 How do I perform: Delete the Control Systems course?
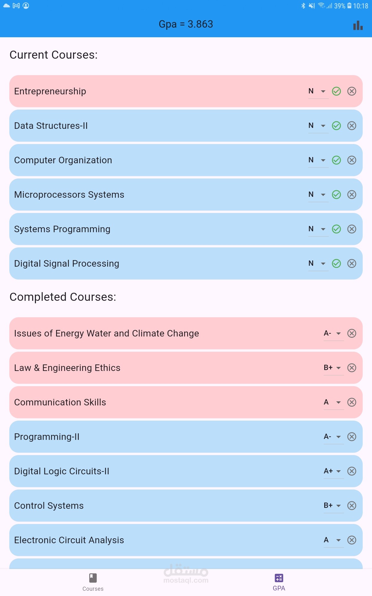pyautogui.click(x=352, y=506)
